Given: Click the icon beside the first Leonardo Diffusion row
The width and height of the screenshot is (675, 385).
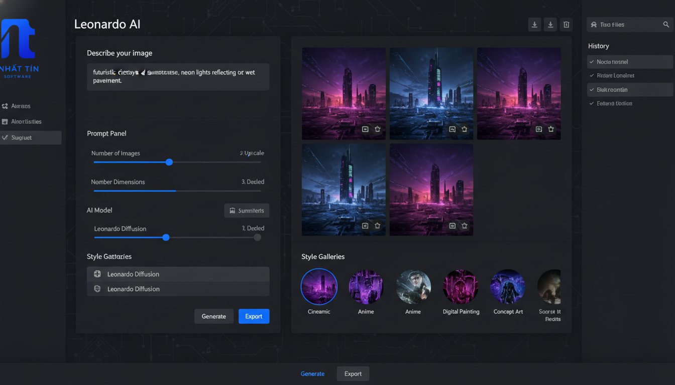Looking at the screenshot, I should coord(97,274).
